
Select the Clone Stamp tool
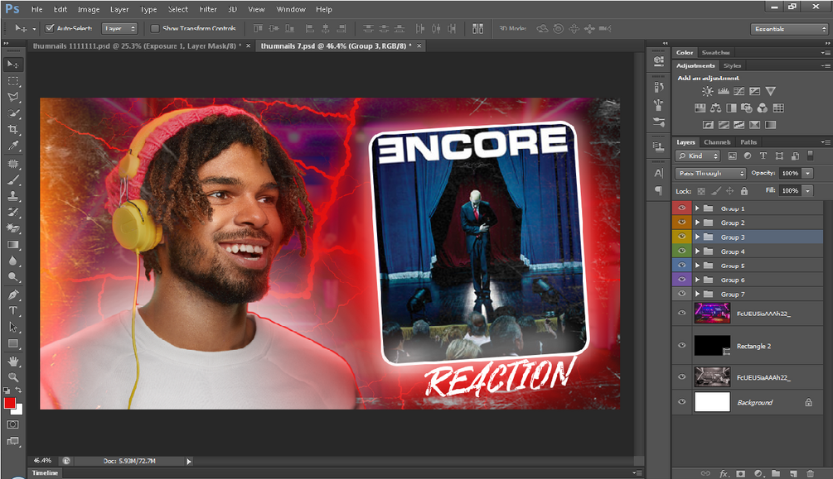[x=12, y=196]
